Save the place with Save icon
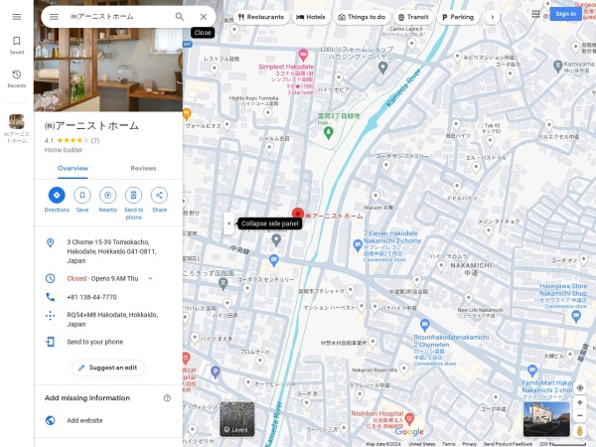Image resolution: width=596 pixels, height=447 pixels. click(82, 200)
